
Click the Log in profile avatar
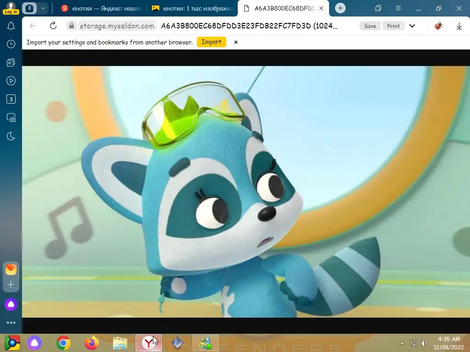click(11, 8)
